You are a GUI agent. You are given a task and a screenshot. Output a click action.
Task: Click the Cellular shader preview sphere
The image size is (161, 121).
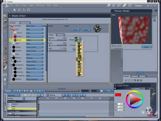tap(97, 29)
